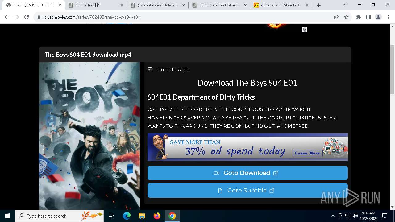This screenshot has height=222, width=395.
Task: Bookmark this page with the star icon
Action: click(346, 17)
